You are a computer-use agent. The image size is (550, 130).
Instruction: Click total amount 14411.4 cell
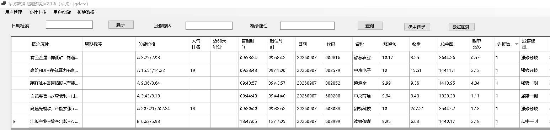[454, 70]
